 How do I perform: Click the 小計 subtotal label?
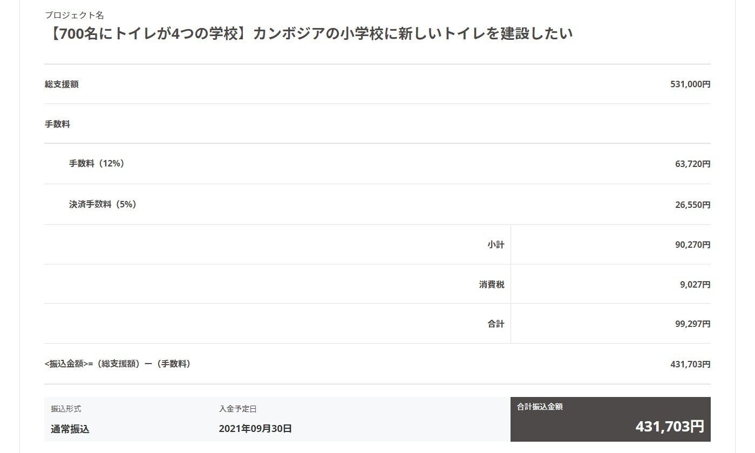(495, 245)
